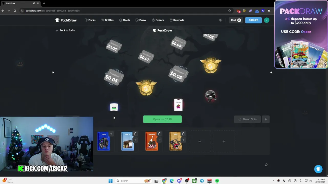Open the Deals page

pos(124,20)
